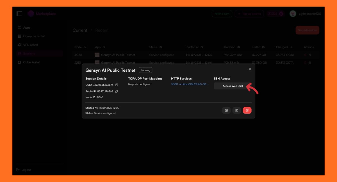
Task: Click the VPN rental sidebar icon
Action: tap(19, 45)
